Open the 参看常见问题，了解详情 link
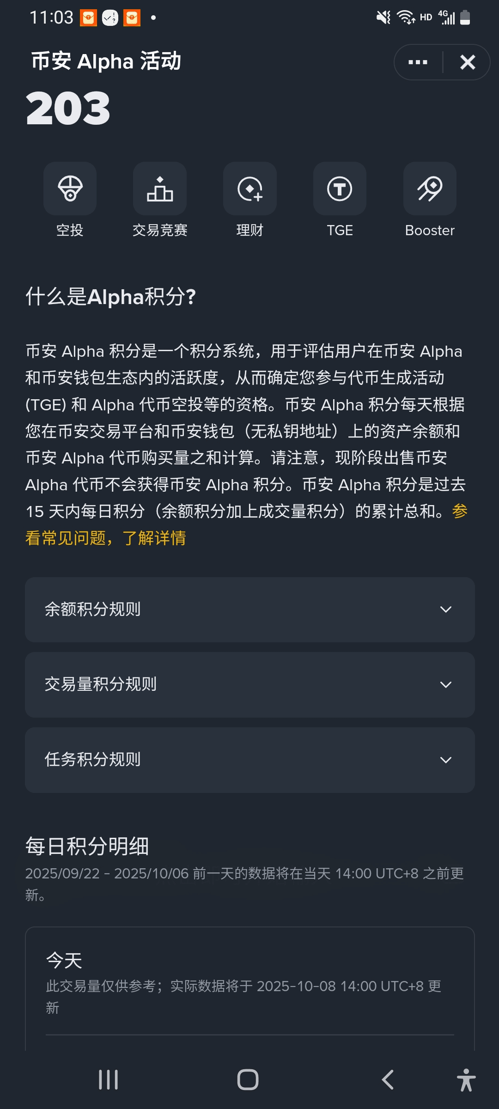This screenshot has width=499, height=1109. coord(106,538)
